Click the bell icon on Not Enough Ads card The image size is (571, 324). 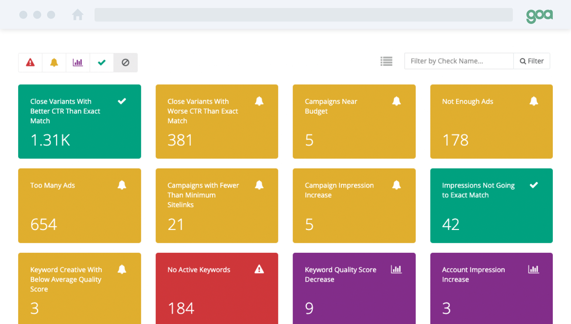tap(534, 101)
